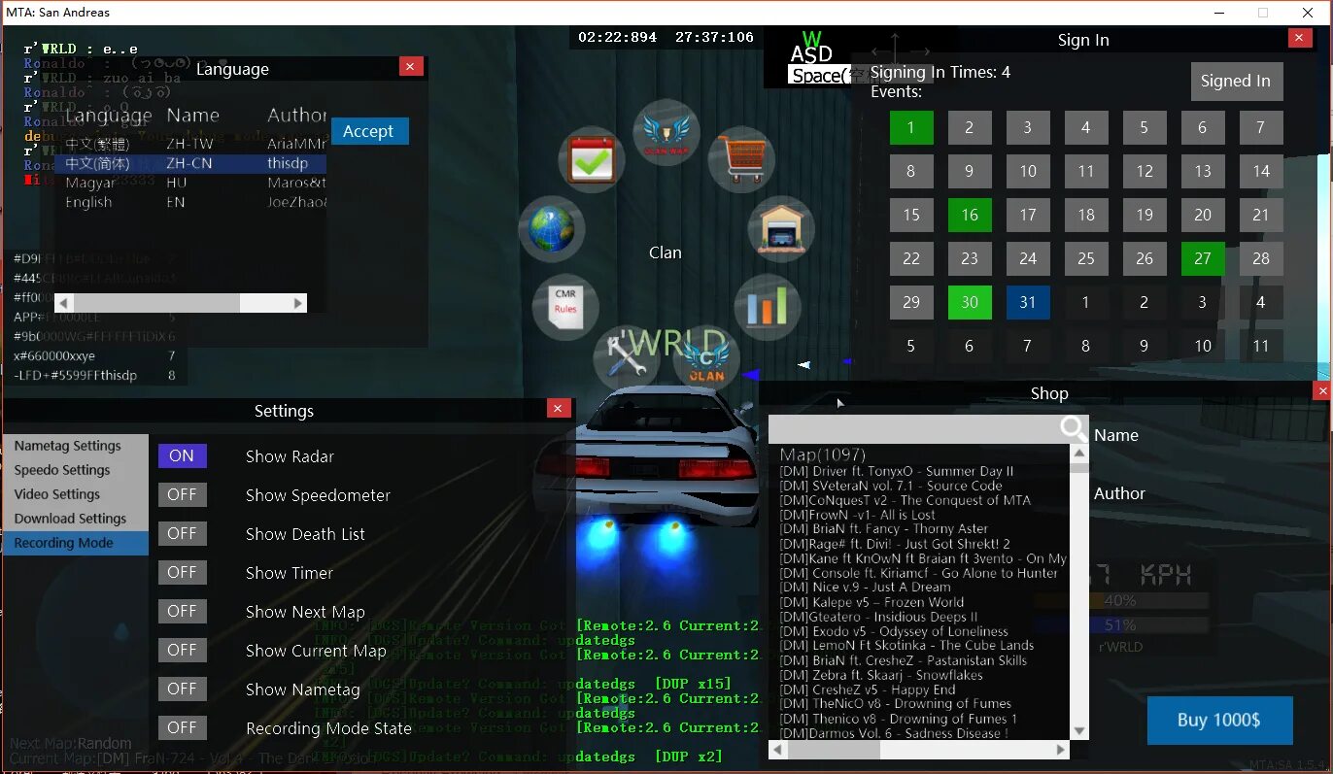The height and width of the screenshot is (774, 1333).
Task: Click the Shop list left scroll arrow
Action: [776, 751]
